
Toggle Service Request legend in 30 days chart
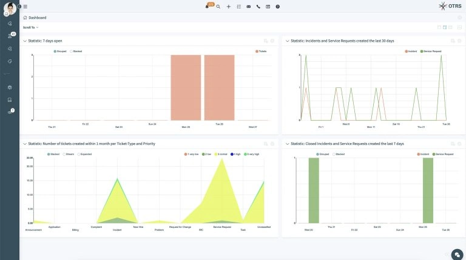(x=431, y=52)
